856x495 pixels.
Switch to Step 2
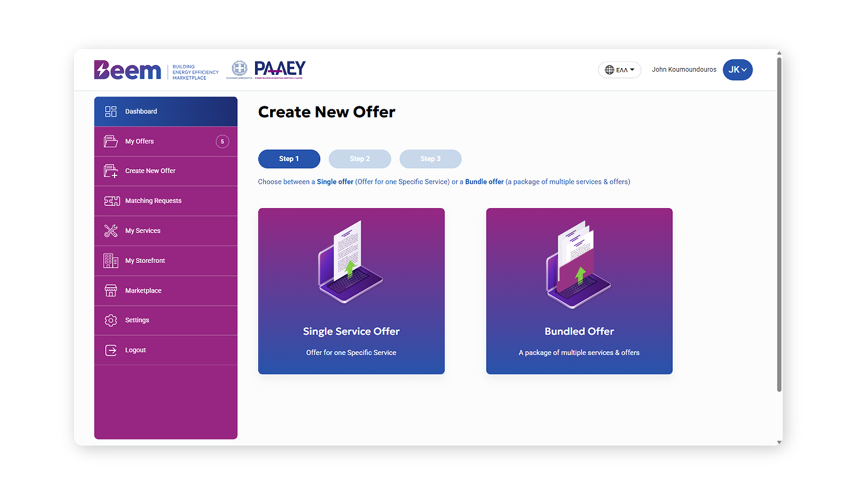click(x=360, y=158)
